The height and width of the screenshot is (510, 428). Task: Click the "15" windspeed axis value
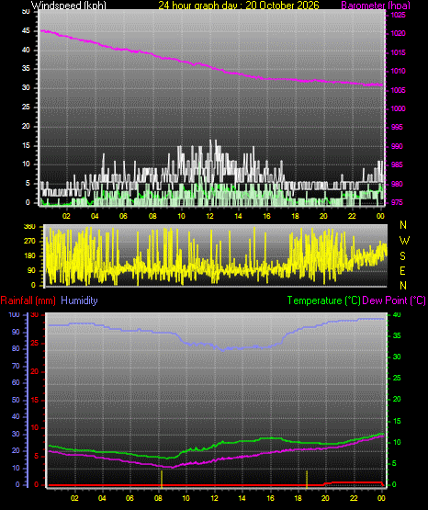point(26,145)
